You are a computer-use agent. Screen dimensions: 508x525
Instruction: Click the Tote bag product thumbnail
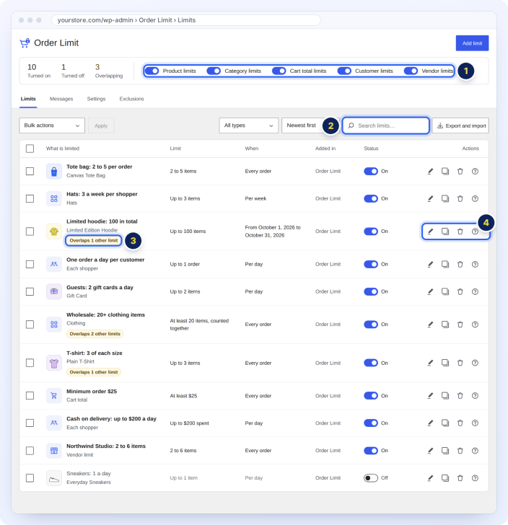pyautogui.click(x=54, y=172)
